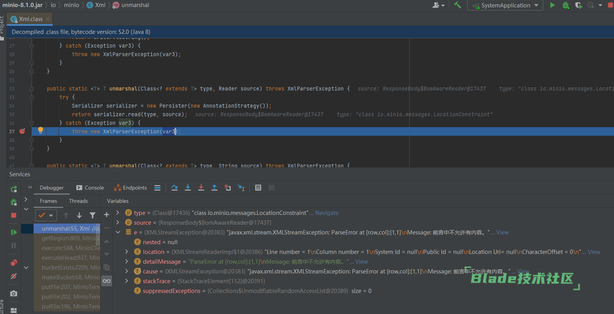This screenshot has width=614, height=314.
Task: Take a thread dump with the camera icon
Action: (x=14, y=293)
